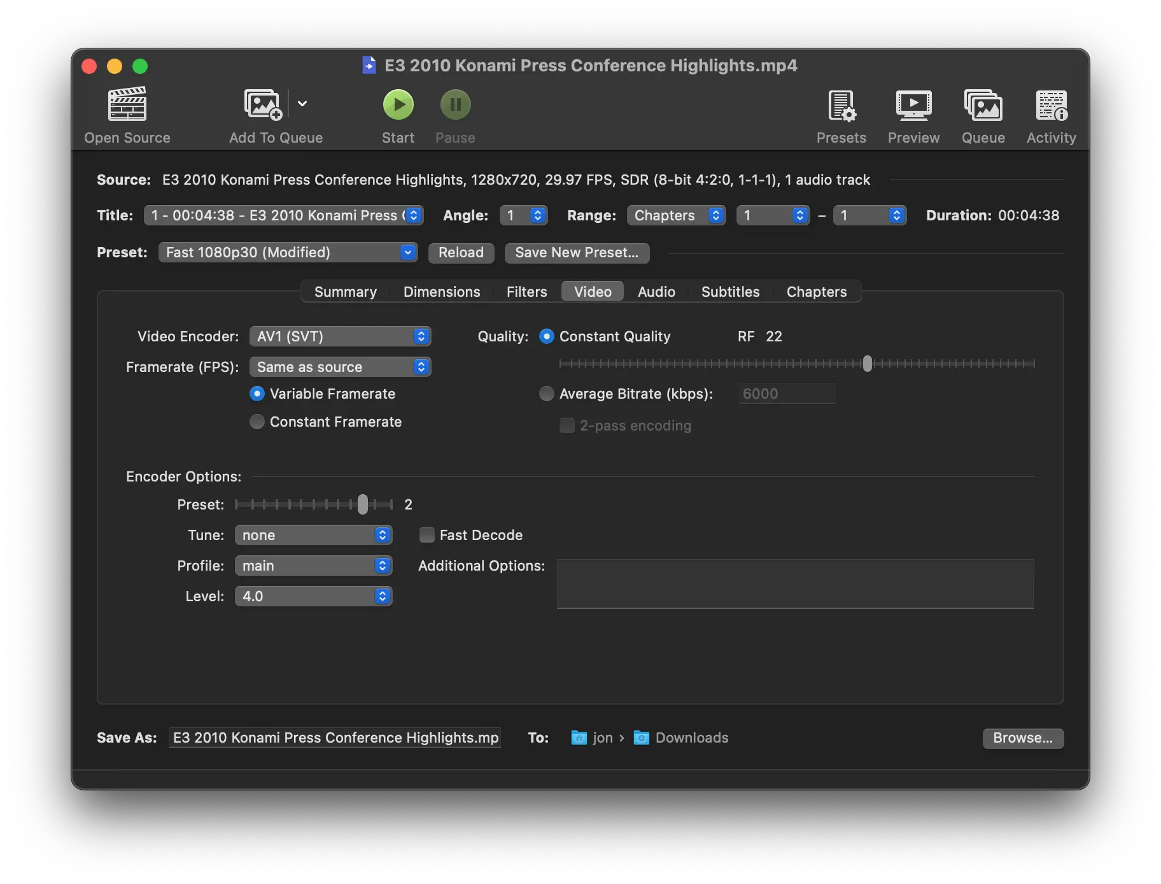Viewport: 1161px width, 884px height.
Task: Click the Browse... button
Action: pyautogui.click(x=1023, y=738)
